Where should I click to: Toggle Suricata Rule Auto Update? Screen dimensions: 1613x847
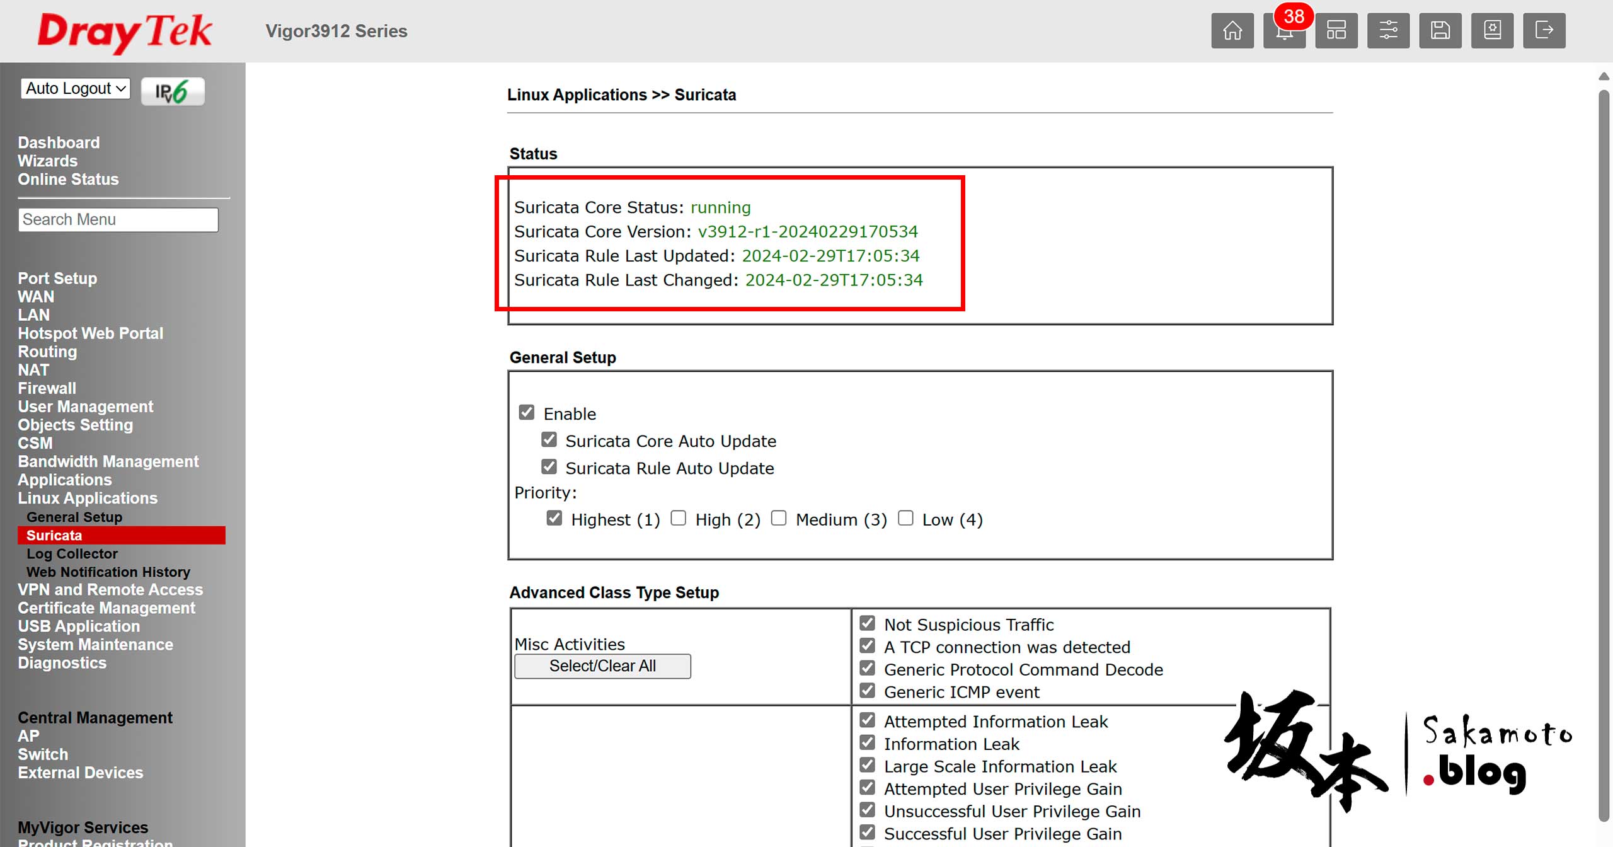click(549, 466)
